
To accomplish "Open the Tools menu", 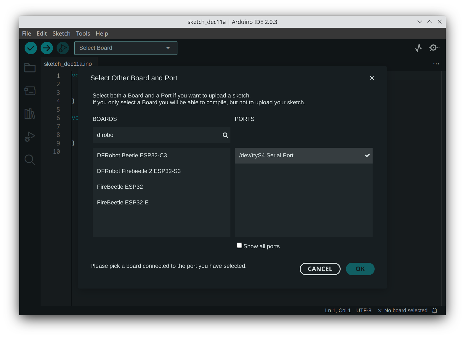I will click(83, 33).
